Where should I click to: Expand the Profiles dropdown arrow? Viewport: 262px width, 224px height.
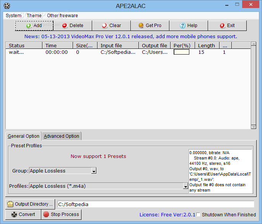(x=186, y=186)
